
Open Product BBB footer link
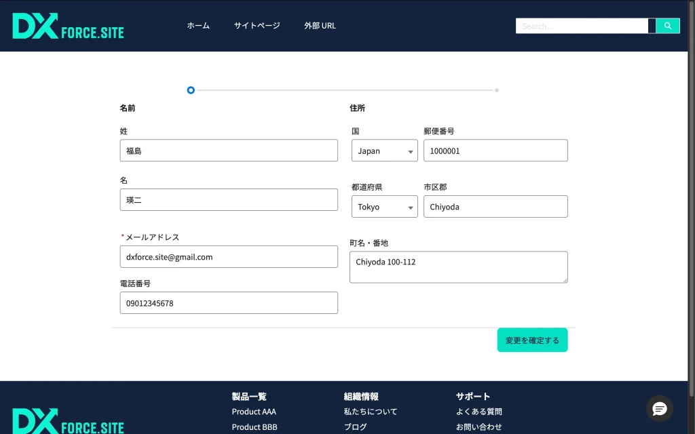coord(255,427)
